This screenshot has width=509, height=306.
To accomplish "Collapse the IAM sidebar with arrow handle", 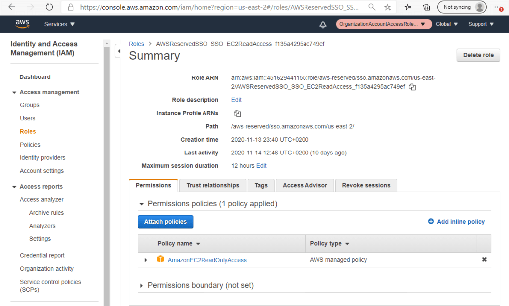I will tap(119, 51).
